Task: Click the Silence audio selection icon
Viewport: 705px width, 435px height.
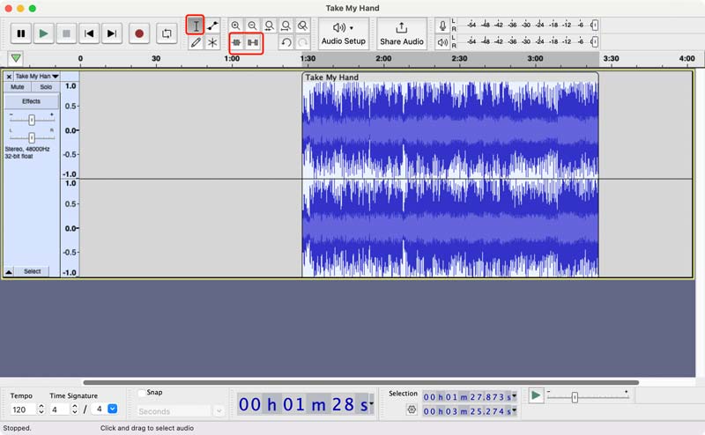Action: (253, 42)
